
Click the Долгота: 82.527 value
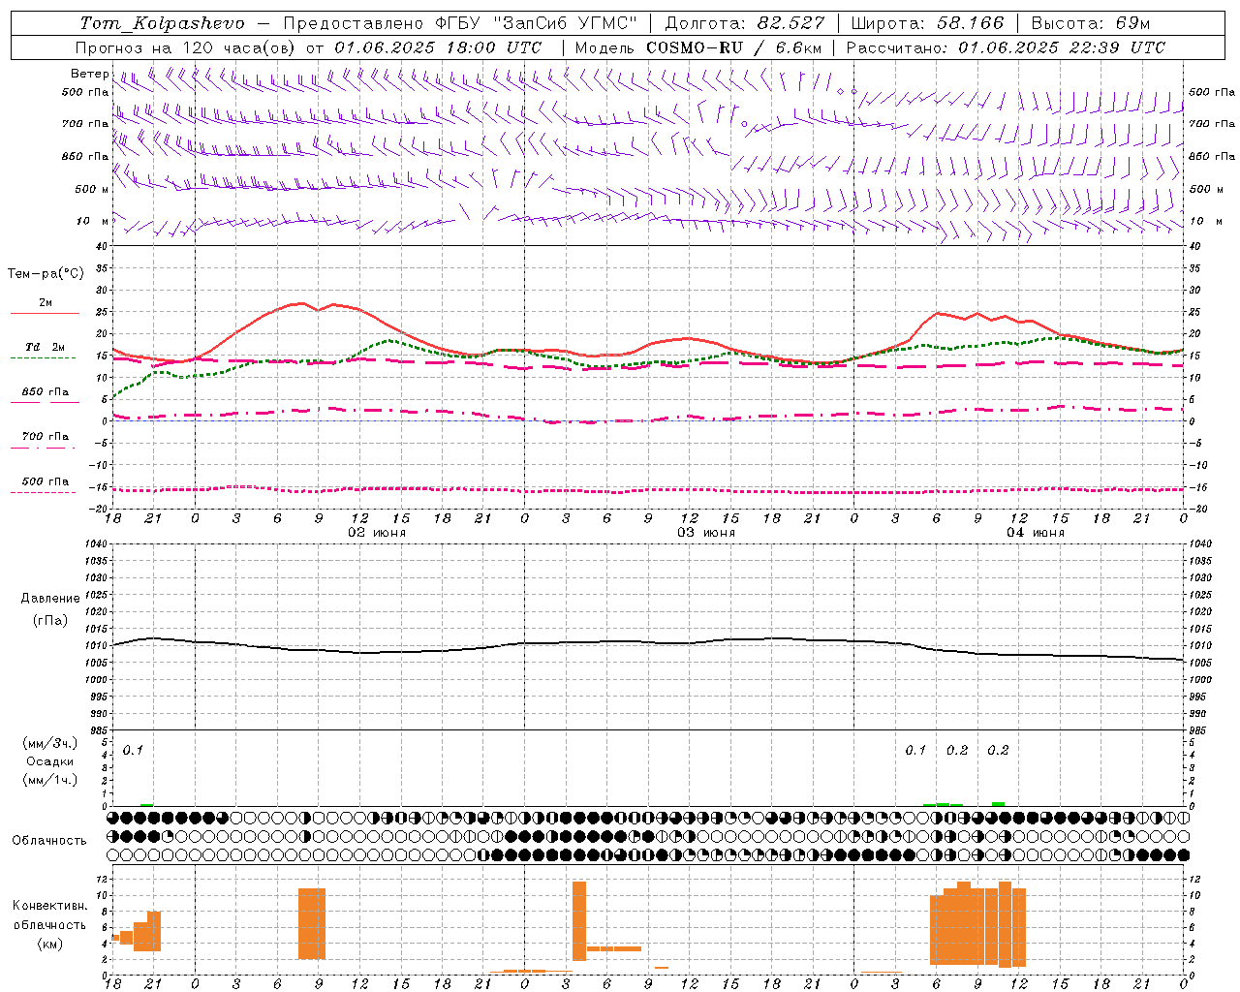[745, 23]
